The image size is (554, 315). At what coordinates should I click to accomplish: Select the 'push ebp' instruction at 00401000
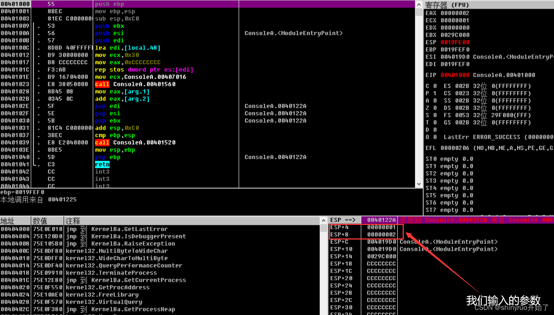point(109,4)
